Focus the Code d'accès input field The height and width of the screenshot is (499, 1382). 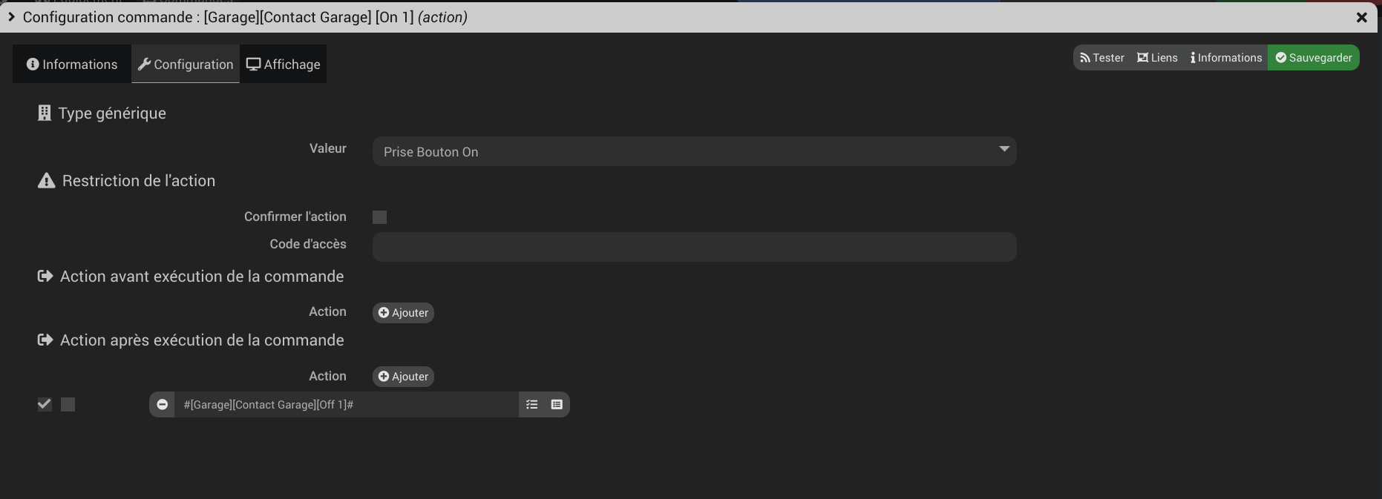(694, 247)
